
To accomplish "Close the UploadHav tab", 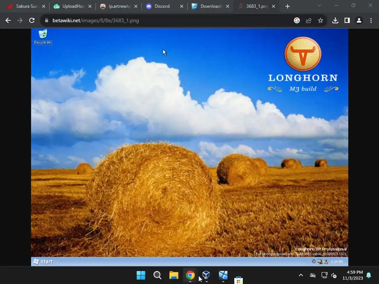I will (90, 7).
